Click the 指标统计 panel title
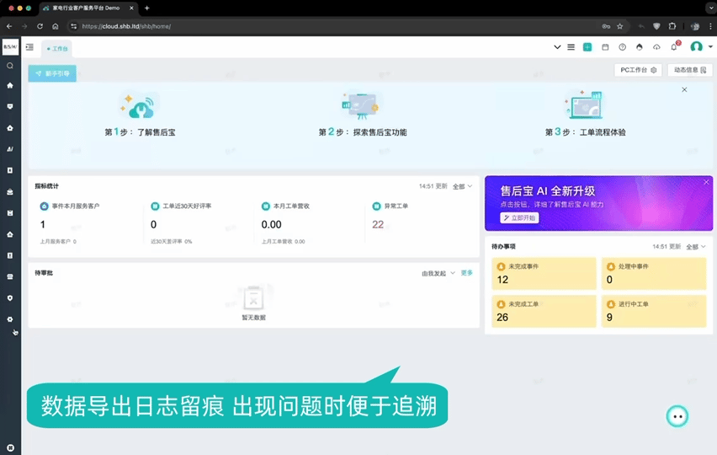Screen dimensions: 717x455 [x=46, y=186]
